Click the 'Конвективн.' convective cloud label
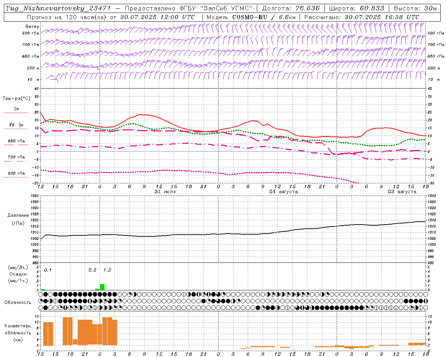This screenshot has width=446, height=357. click(18, 326)
